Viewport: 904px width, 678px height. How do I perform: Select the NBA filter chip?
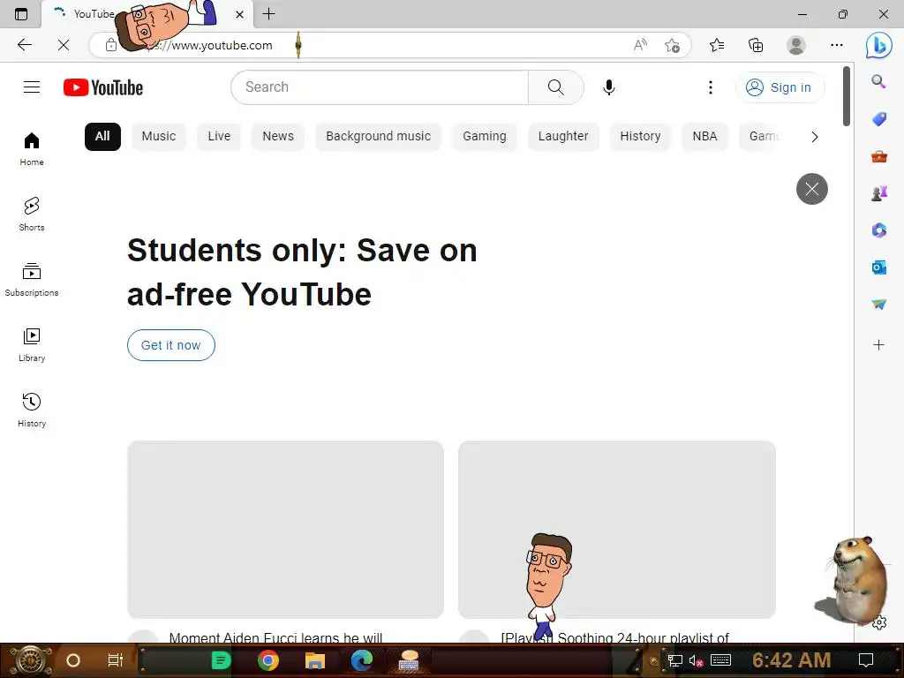[x=704, y=137]
